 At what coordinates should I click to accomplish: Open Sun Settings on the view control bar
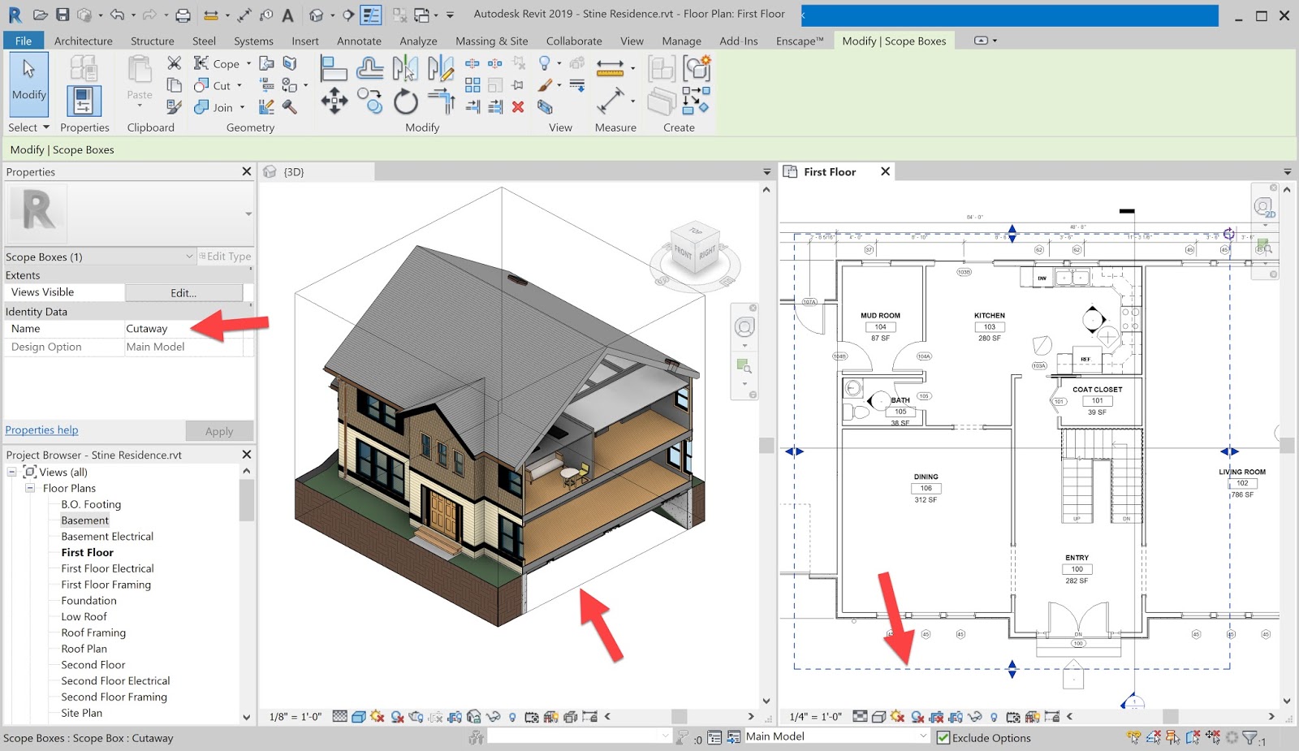[376, 717]
